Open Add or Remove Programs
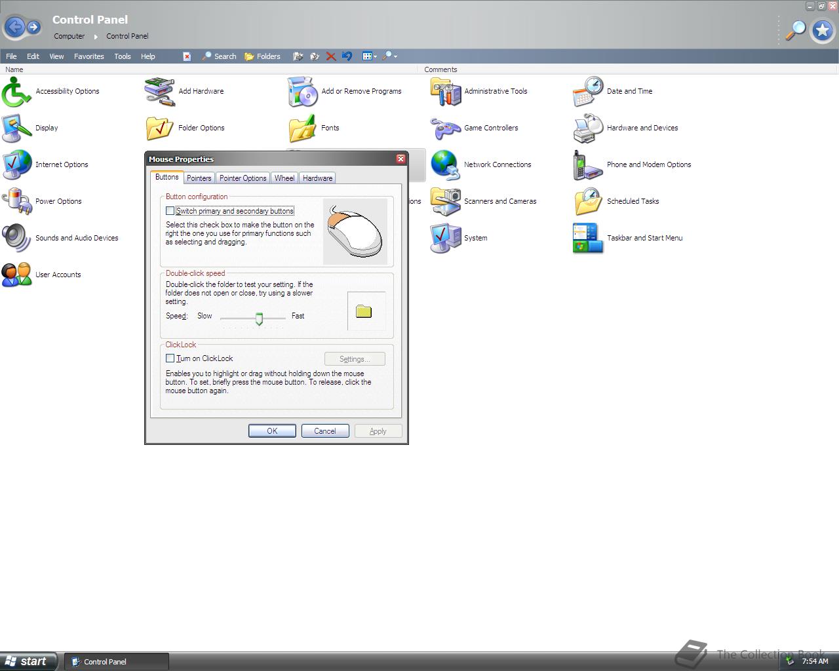The width and height of the screenshot is (839, 671). click(345, 92)
